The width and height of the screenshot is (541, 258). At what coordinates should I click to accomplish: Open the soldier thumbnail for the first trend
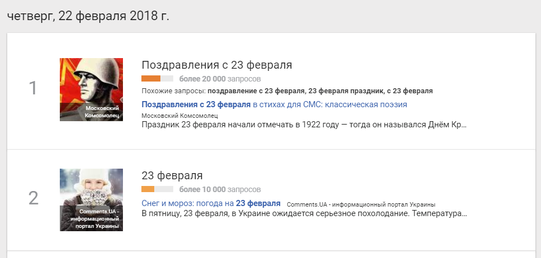pyautogui.click(x=91, y=89)
